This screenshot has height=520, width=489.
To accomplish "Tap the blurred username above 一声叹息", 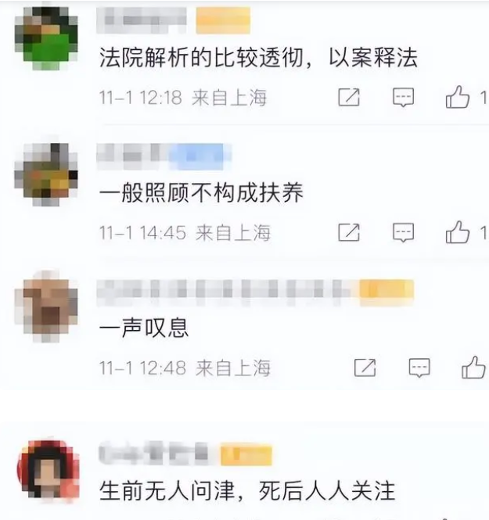I will pos(228,292).
